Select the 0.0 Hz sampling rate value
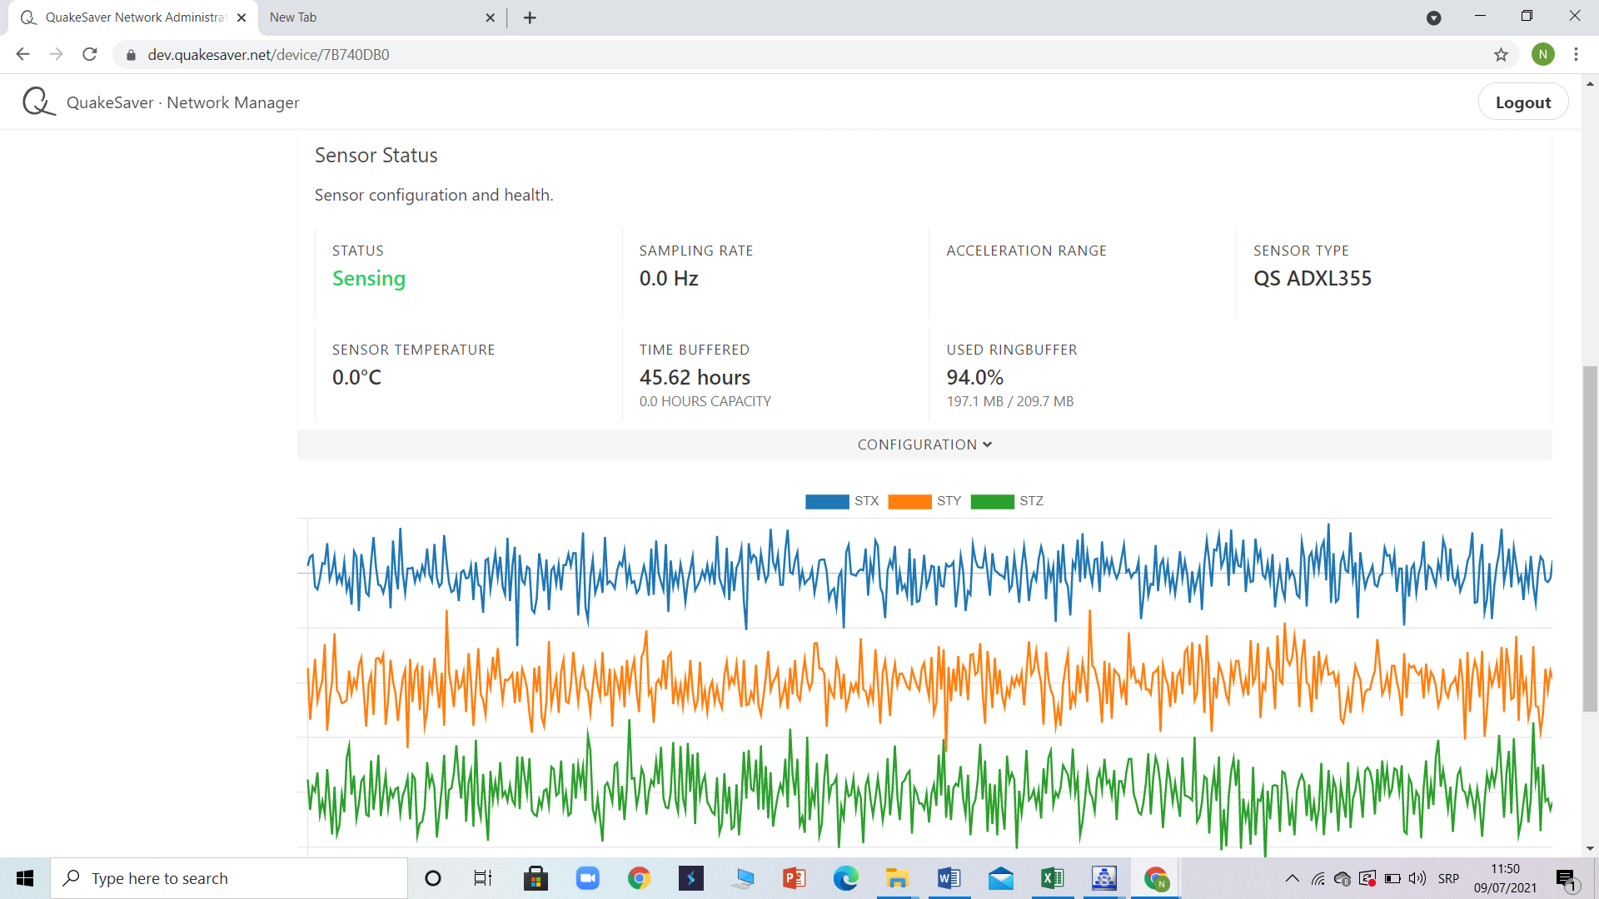Image resolution: width=1599 pixels, height=899 pixels. [669, 279]
